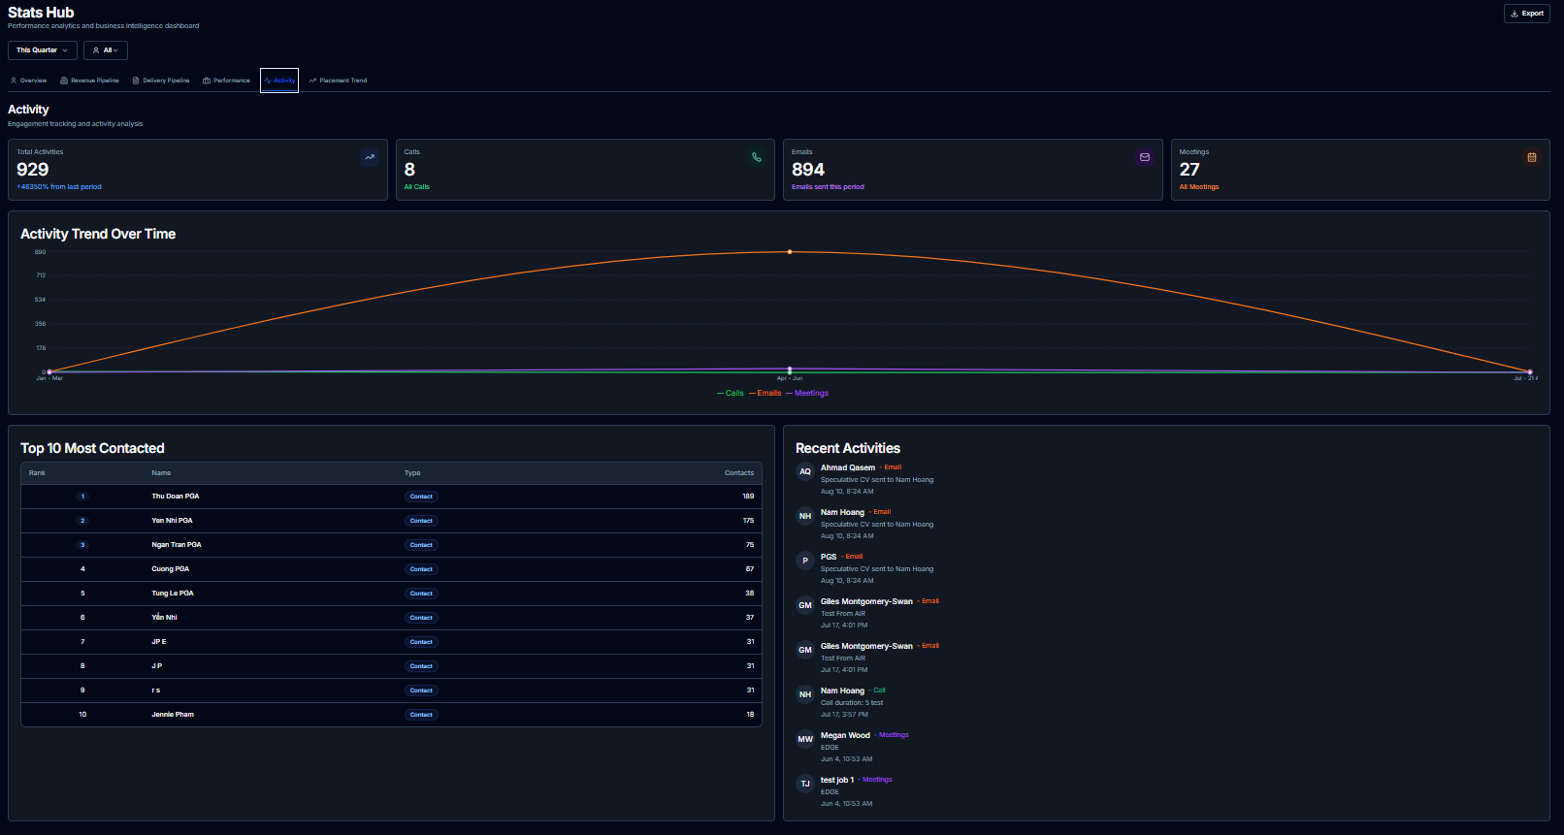Select the Activity tab

point(279,80)
